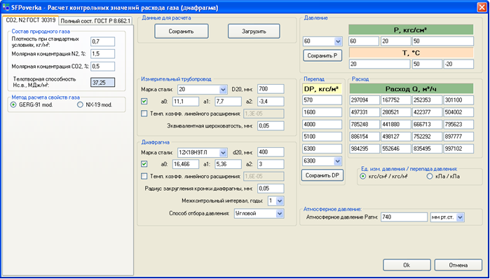Click the d20 field containing 400

(271, 152)
